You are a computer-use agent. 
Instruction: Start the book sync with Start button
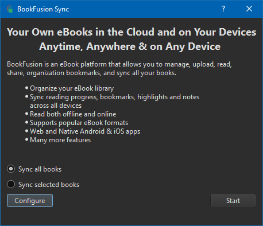click(233, 201)
